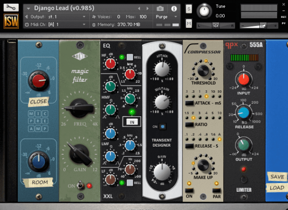Click the ISW logo icon

tap(11, 21)
